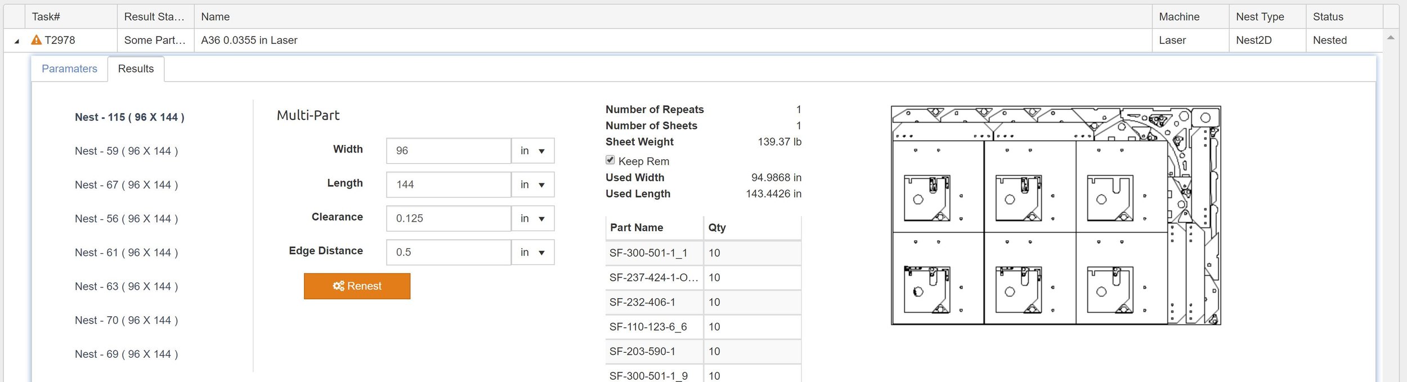Select Nest - 61 ( 96 X 144 )
Viewport: 1407px width, 382px height.
click(x=126, y=253)
